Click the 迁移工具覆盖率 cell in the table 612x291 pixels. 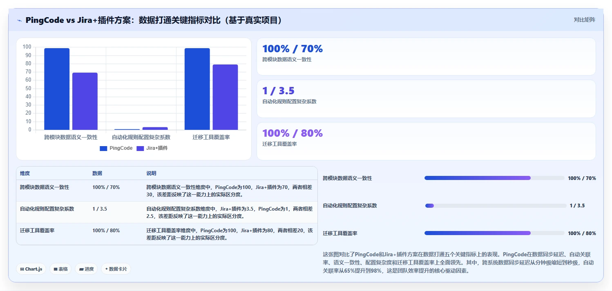click(x=37, y=231)
